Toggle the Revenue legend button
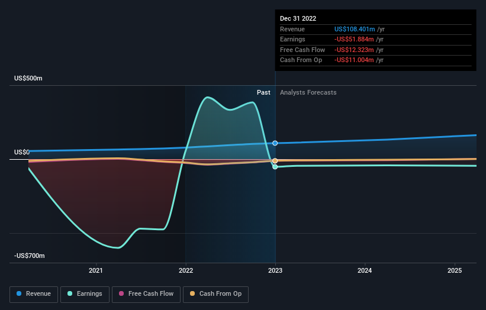 point(34,294)
